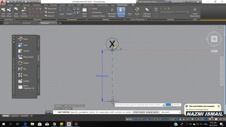Switch to Parameters palette tab
This screenshot has height=127, width=226.
[38, 43]
